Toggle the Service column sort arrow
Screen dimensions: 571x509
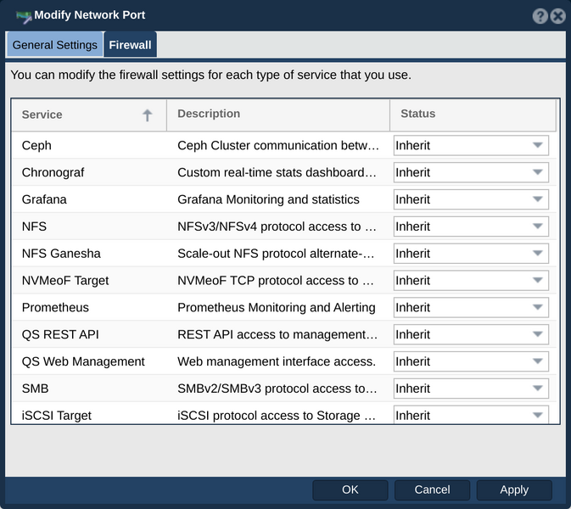pyautogui.click(x=147, y=115)
